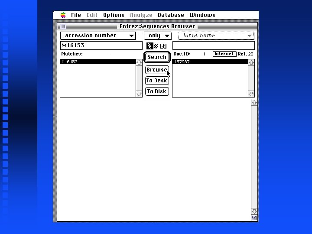This screenshot has height=234, width=312.
Task: Open the dimmed locus name dropdown
Action: tap(216, 36)
